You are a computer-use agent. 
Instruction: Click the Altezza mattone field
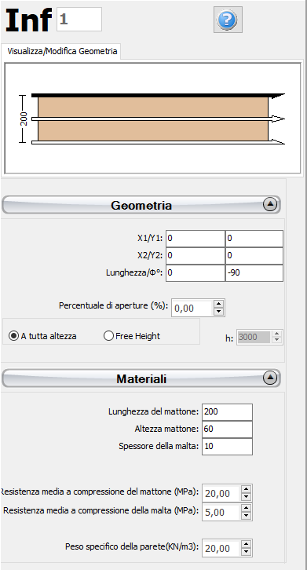pyautogui.click(x=227, y=429)
